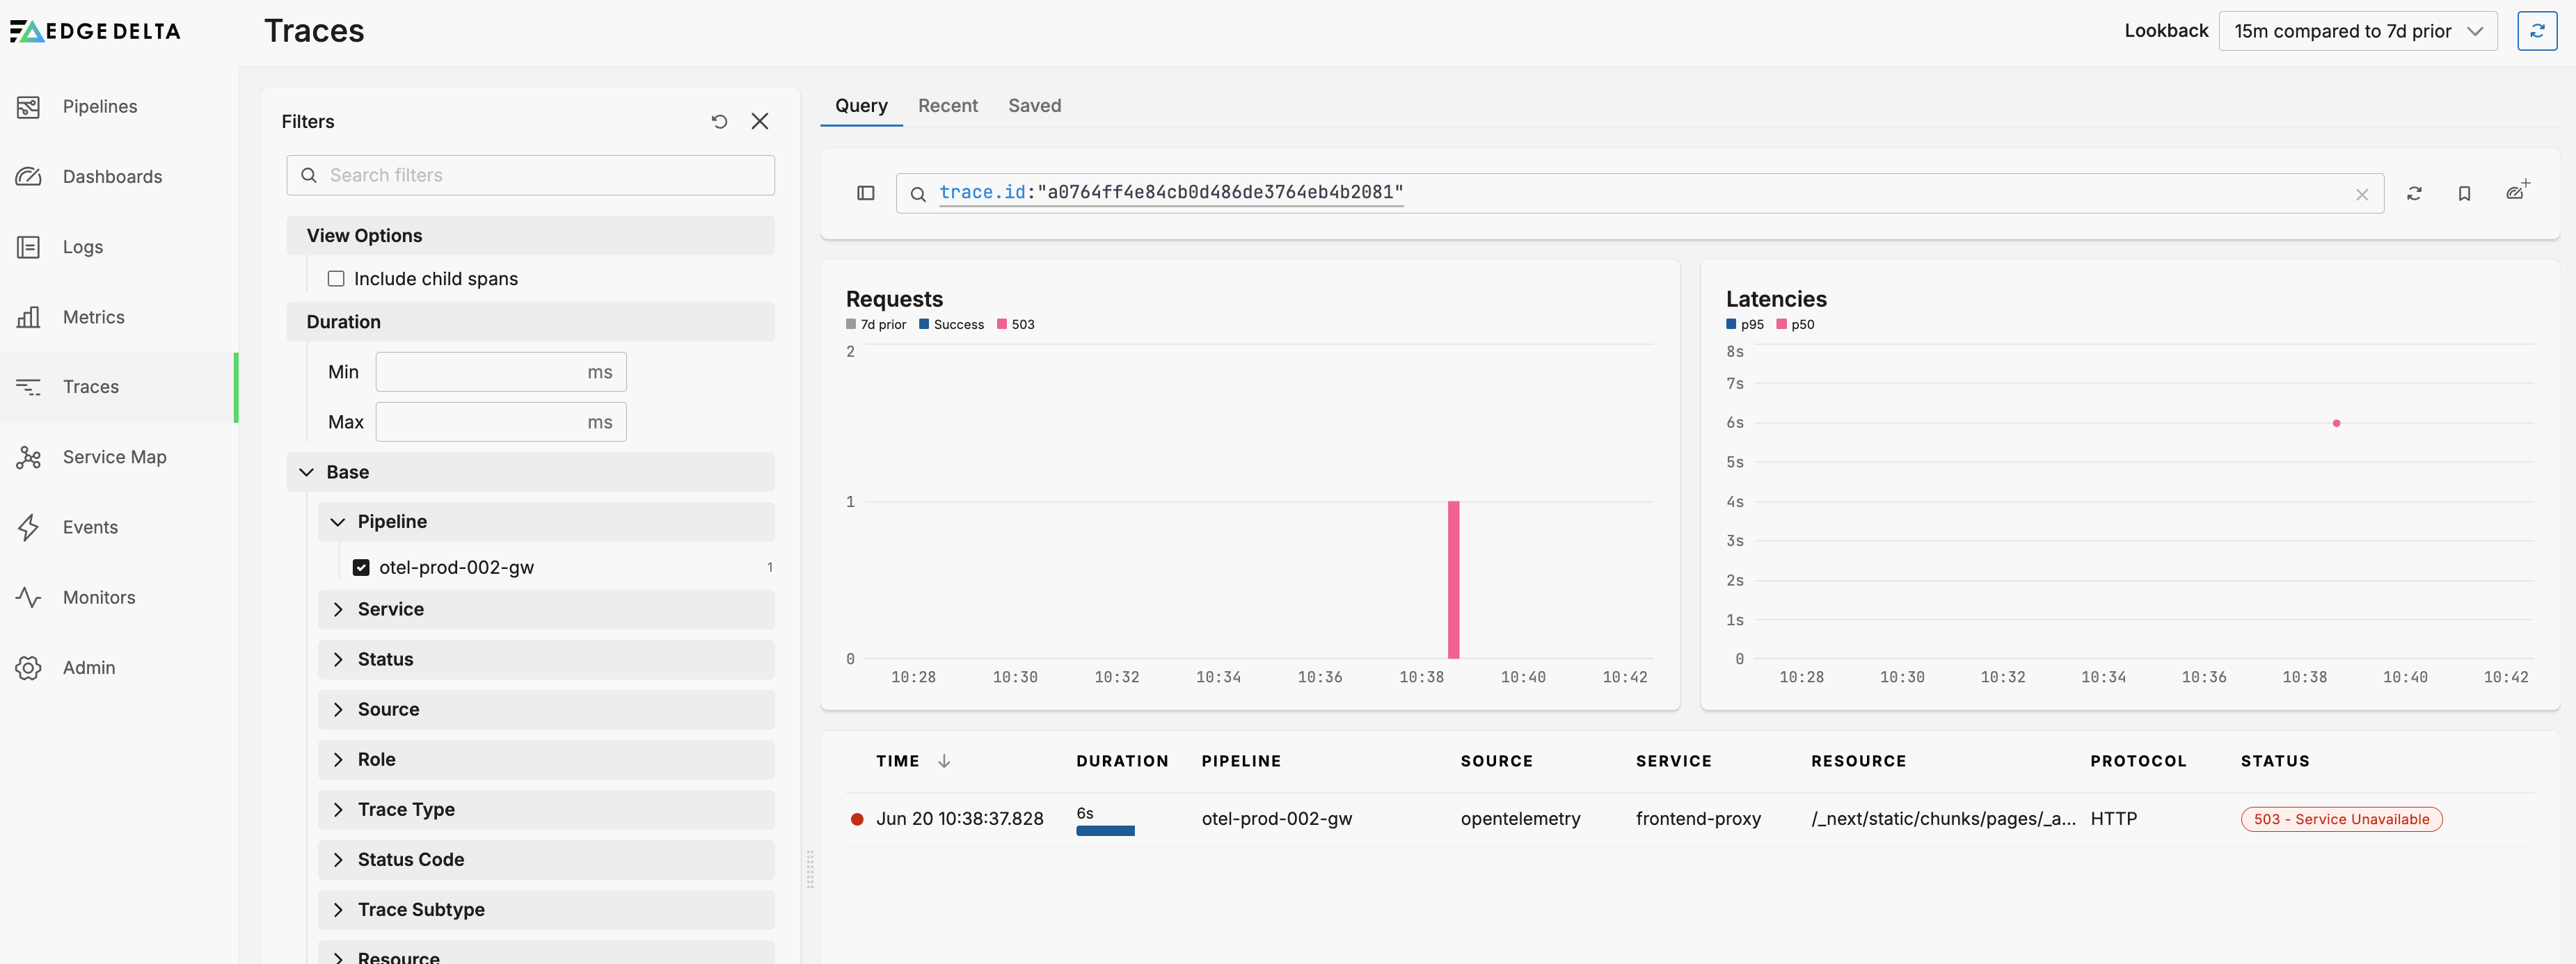Click the Duration column header

point(1122,761)
